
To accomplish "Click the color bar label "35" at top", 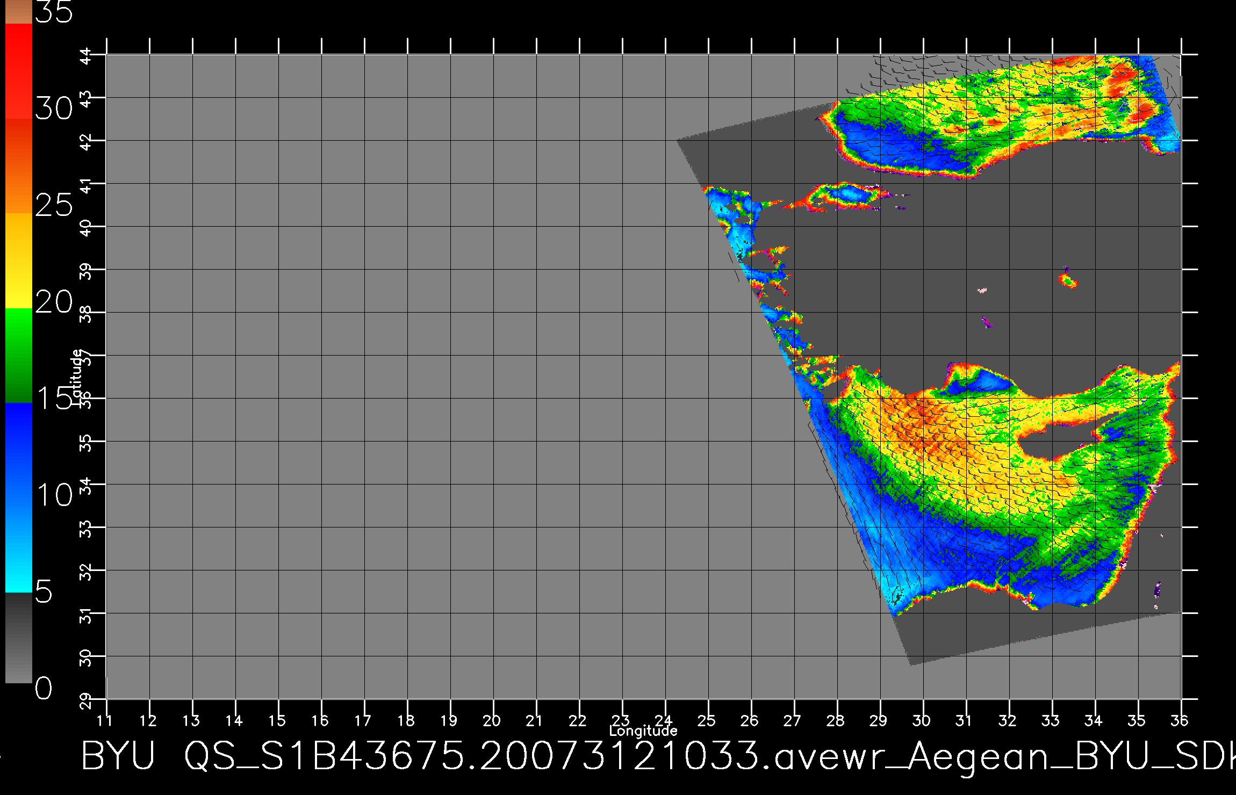I will 54,12.
